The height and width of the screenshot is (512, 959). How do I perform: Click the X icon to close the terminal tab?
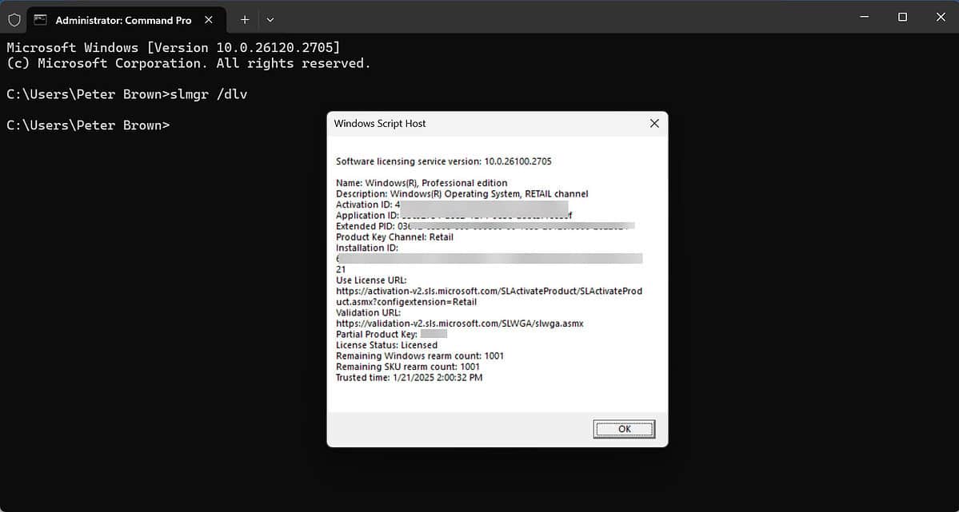[209, 19]
